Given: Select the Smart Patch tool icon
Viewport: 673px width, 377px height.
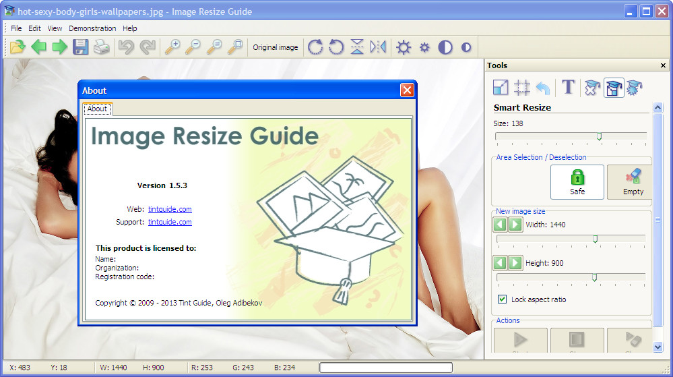Looking at the screenshot, I should 635,88.
